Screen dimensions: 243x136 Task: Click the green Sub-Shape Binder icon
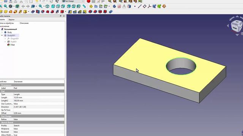click(x=159, y=6)
